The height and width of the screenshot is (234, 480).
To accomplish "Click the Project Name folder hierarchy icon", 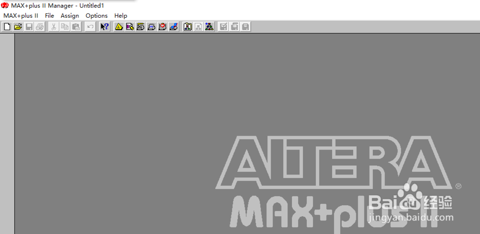I will click(x=187, y=27).
